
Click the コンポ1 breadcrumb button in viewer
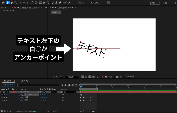(x=56, y=12)
